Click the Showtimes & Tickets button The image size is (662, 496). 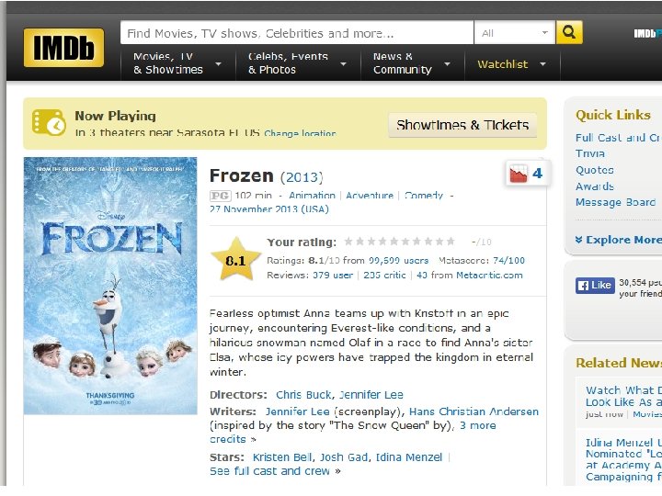pyautogui.click(x=462, y=125)
